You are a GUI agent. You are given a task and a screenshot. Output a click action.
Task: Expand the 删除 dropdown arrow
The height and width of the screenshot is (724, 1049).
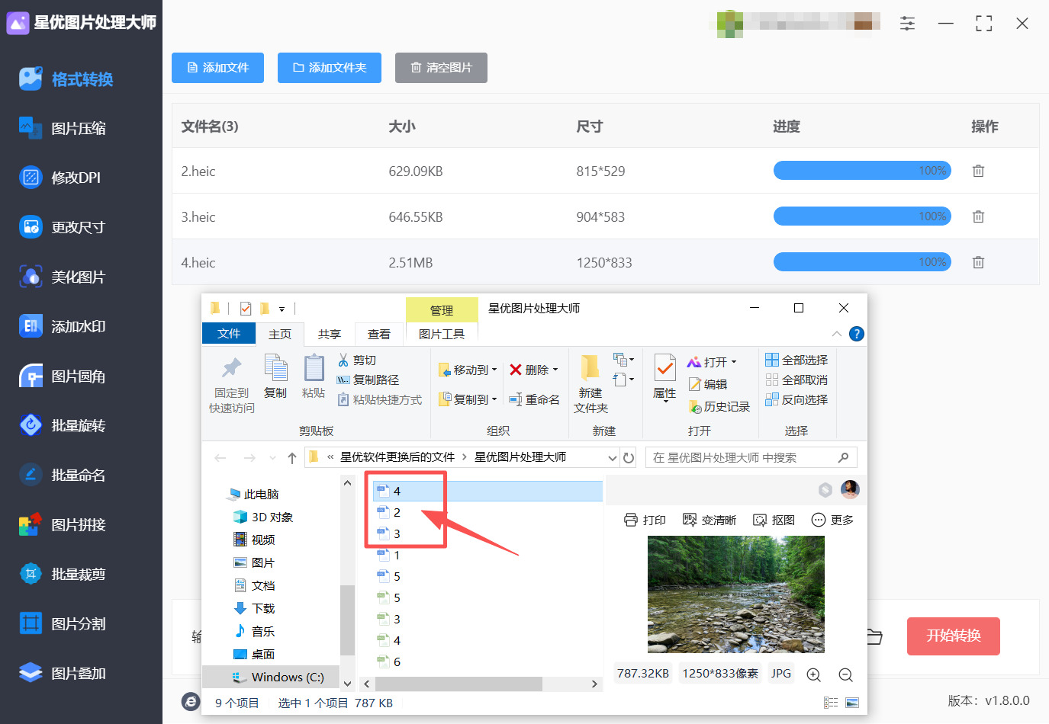555,370
